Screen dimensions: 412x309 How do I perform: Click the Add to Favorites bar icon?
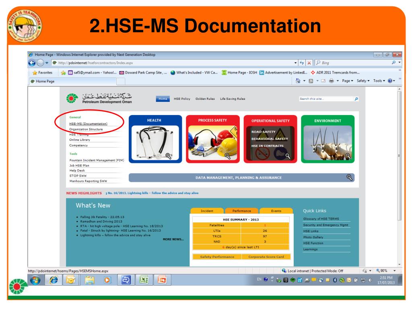(63, 73)
